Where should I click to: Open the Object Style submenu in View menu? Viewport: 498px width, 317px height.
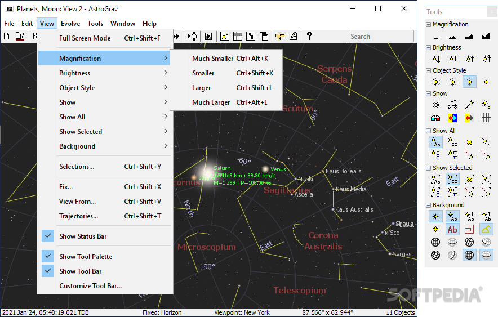pyautogui.click(x=105, y=88)
